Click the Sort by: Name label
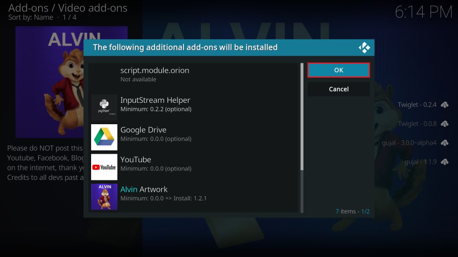 tap(31, 18)
